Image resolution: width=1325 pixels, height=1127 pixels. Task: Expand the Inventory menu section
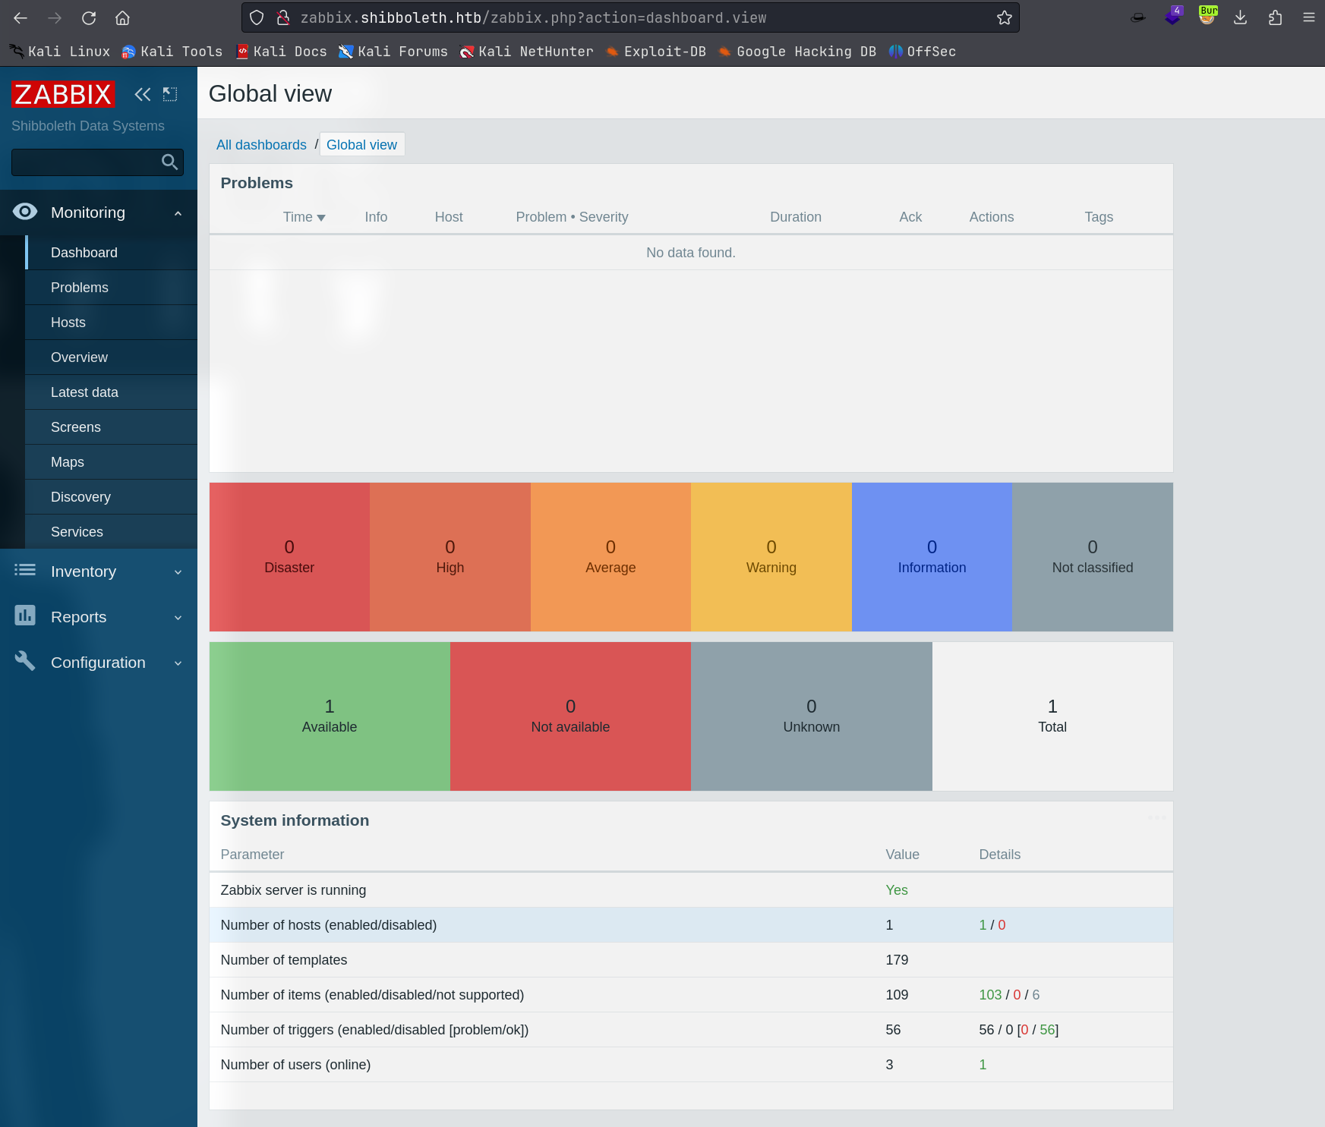coord(99,571)
